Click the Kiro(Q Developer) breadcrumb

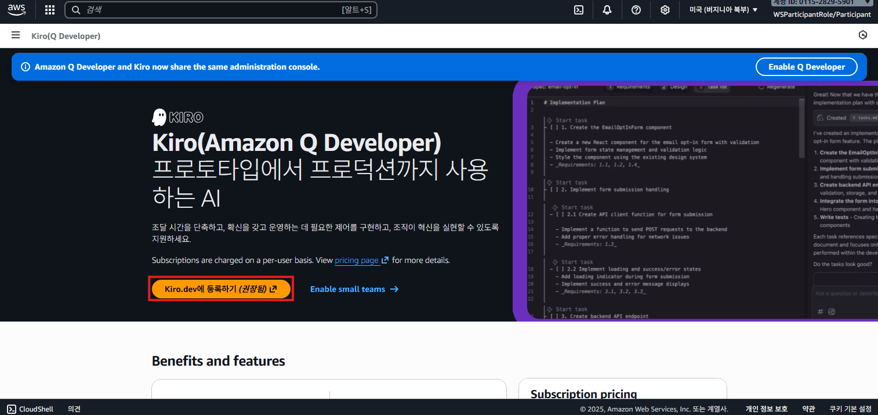tap(66, 36)
